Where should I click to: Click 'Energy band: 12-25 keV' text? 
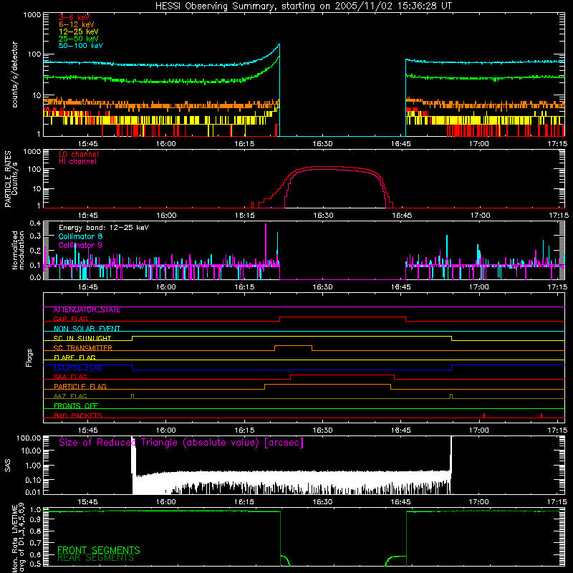pyautogui.click(x=104, y=228)
